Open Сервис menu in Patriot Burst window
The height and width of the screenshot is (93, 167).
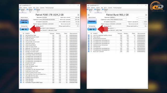(98, 8)
